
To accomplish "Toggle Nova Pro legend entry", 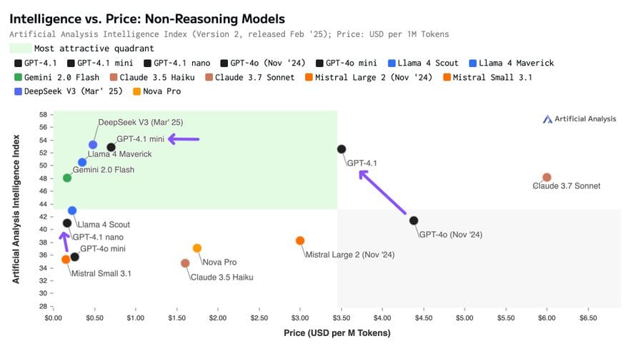I will pos(157,91).
